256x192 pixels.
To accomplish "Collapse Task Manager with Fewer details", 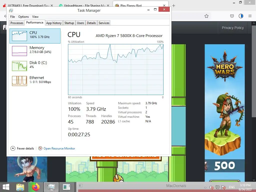I will [22, 148].
